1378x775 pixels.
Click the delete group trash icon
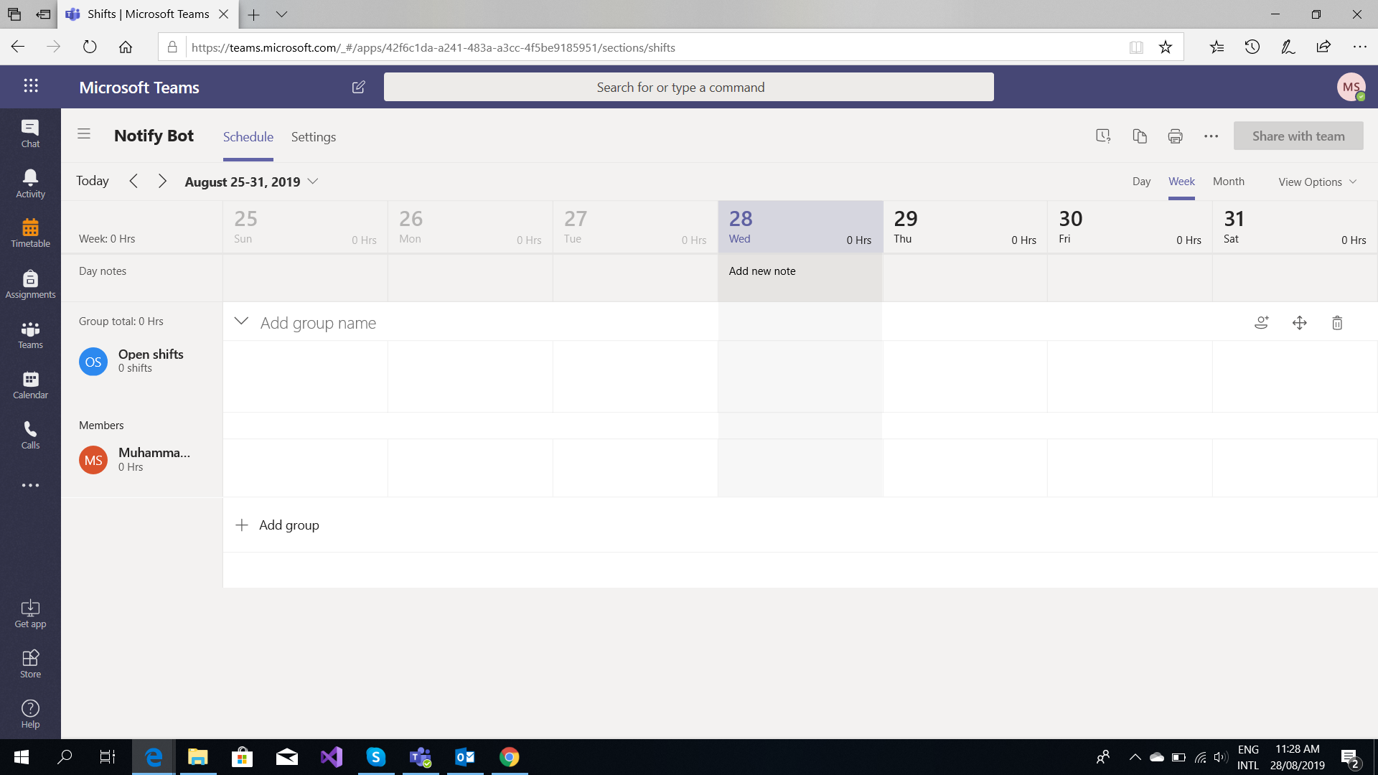tap(1337, 323)
